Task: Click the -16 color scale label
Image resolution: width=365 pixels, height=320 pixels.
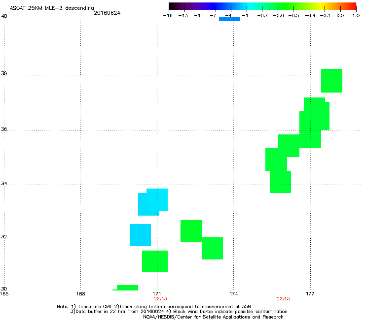Action: pyautogui.click(x=168, y=16)
